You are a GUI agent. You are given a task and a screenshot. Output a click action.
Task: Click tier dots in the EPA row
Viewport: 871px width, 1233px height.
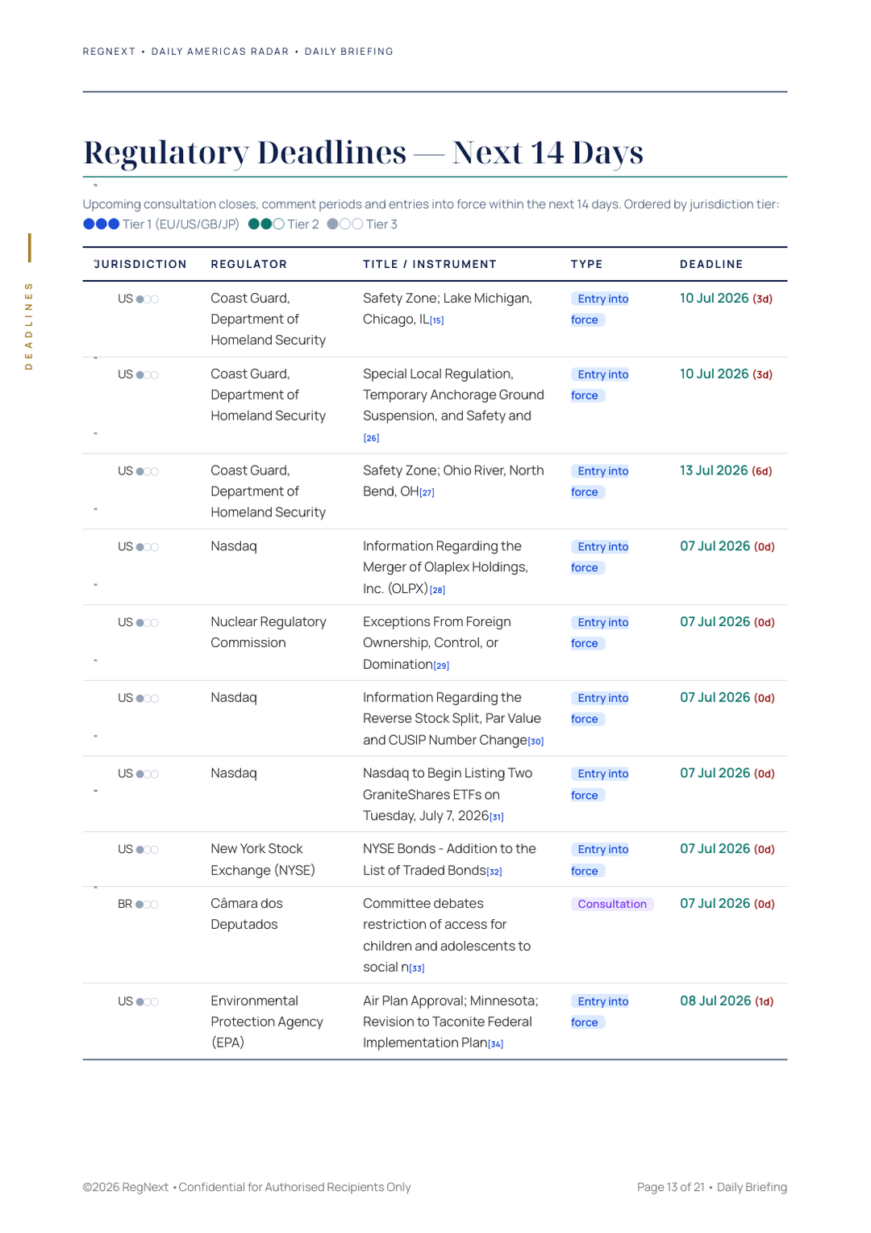click(x=148, y=1001)
